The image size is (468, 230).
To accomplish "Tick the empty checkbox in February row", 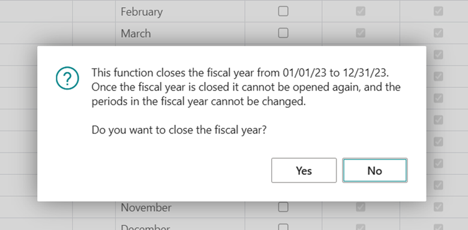I will (283, 11).
